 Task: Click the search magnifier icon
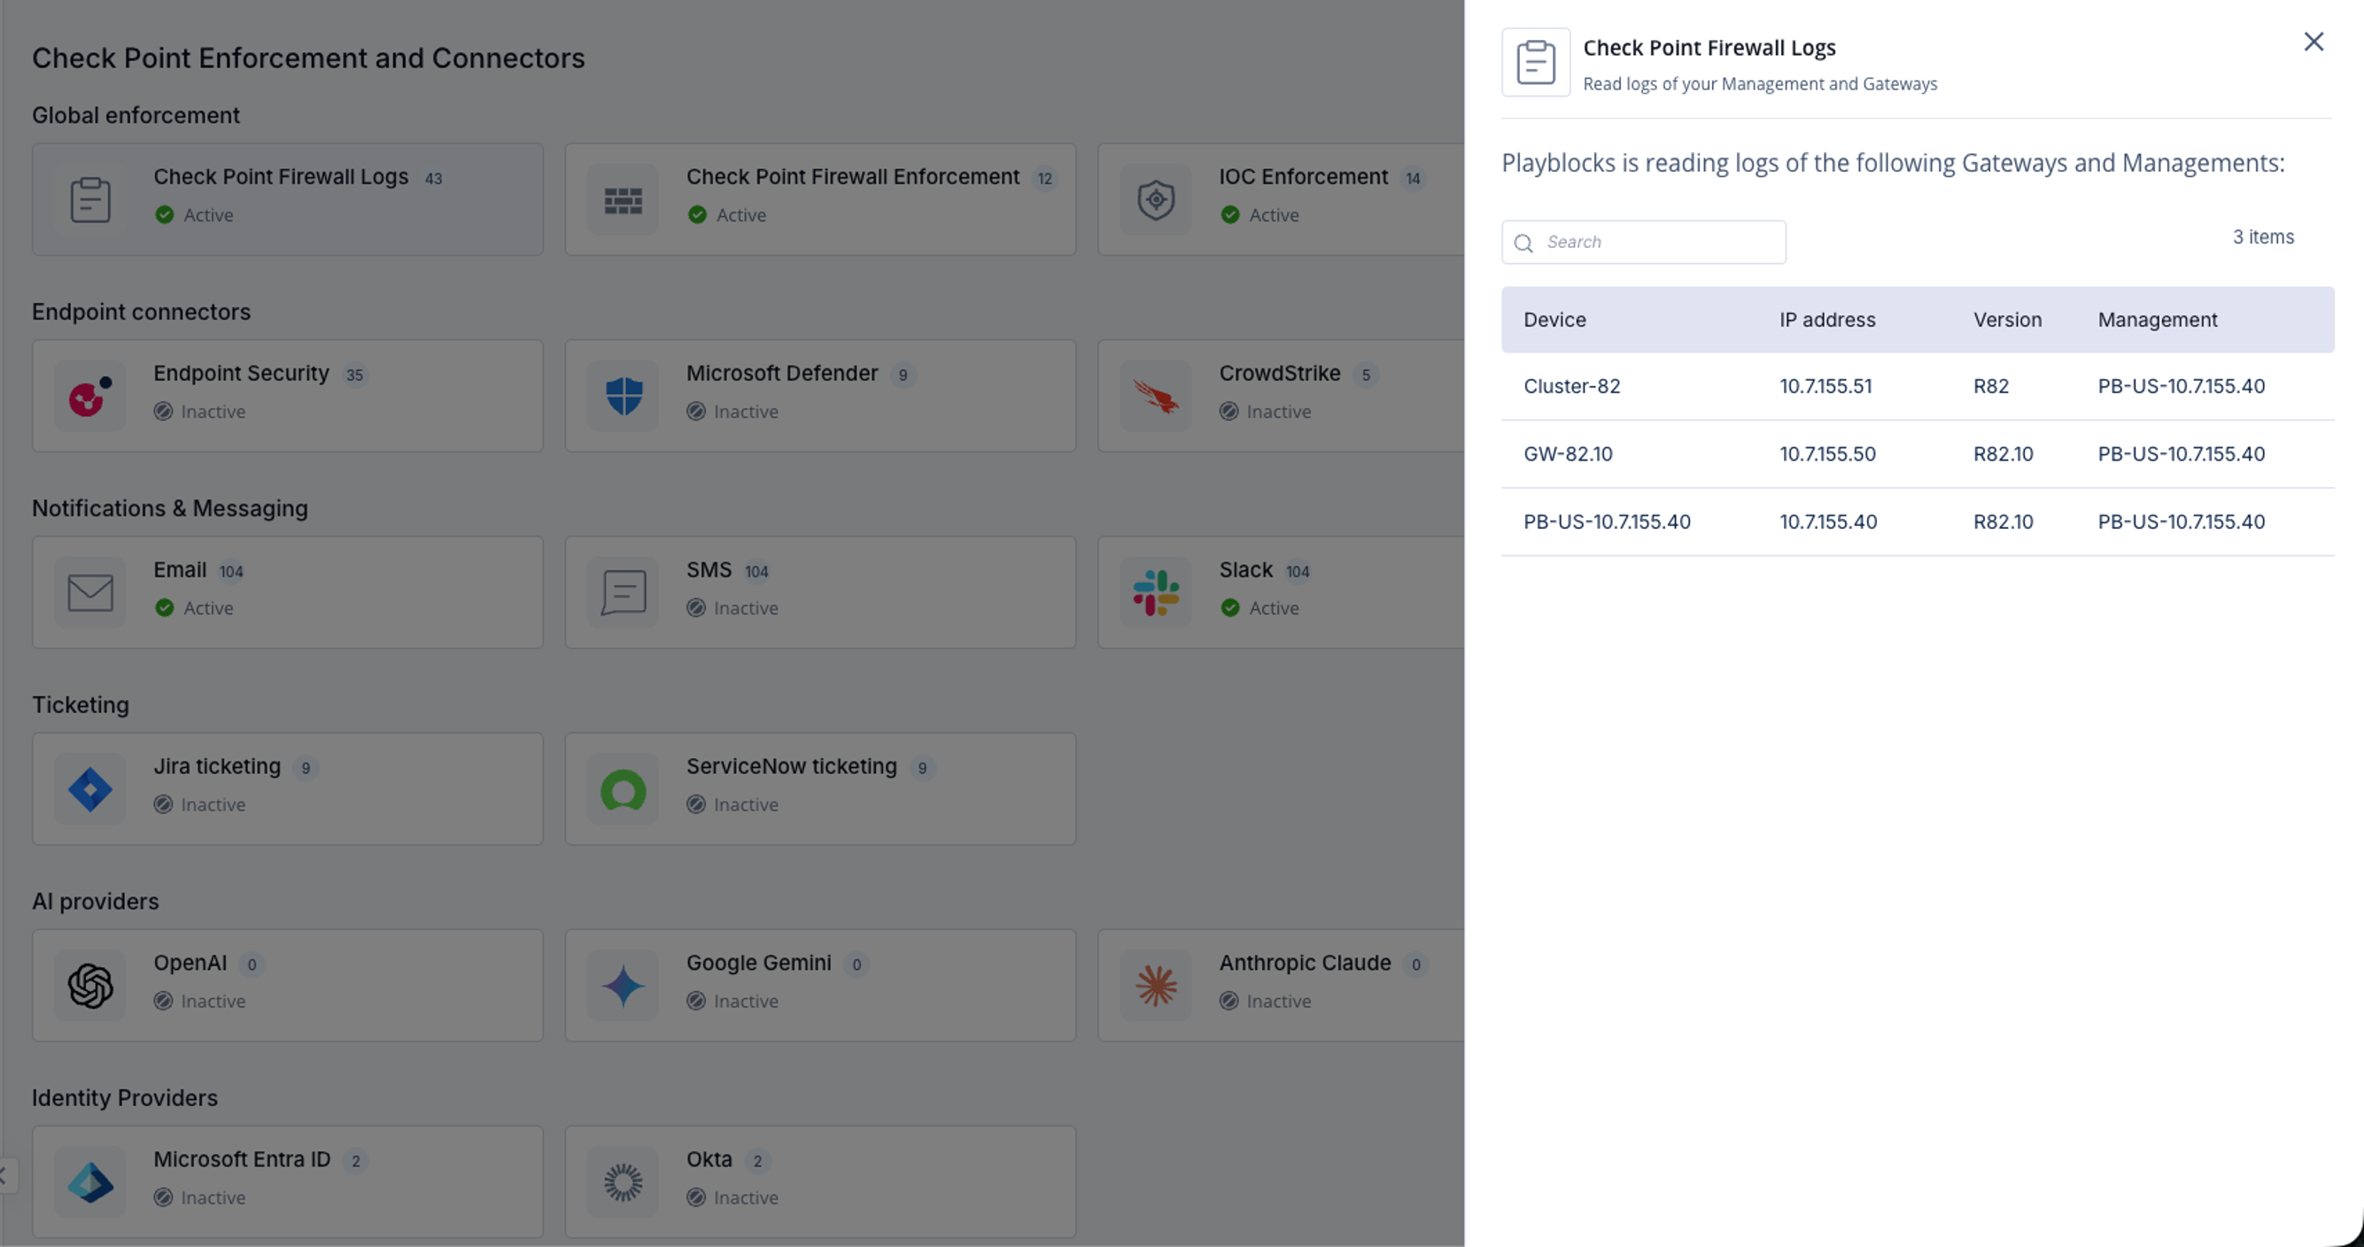pos(1523,244)
